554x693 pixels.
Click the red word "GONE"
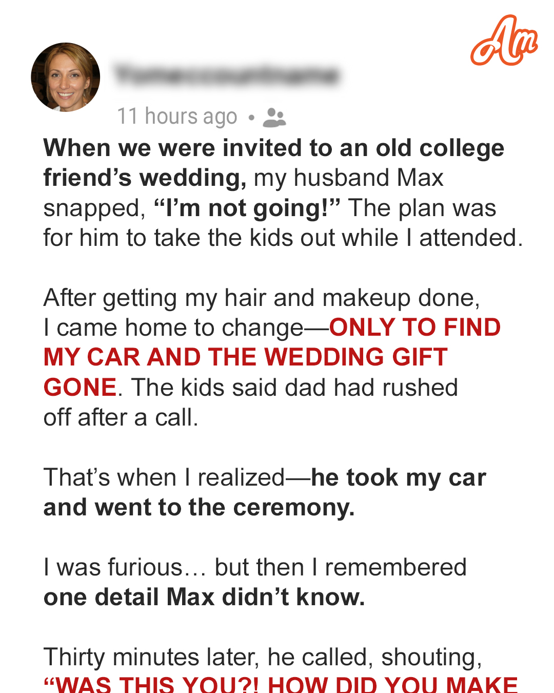pyautogui.click(x=80, y=388)
